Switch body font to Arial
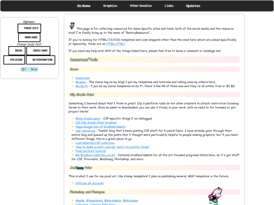Viewport: 274px width, 205px height. pyautogui.click(x=17, y=51)
